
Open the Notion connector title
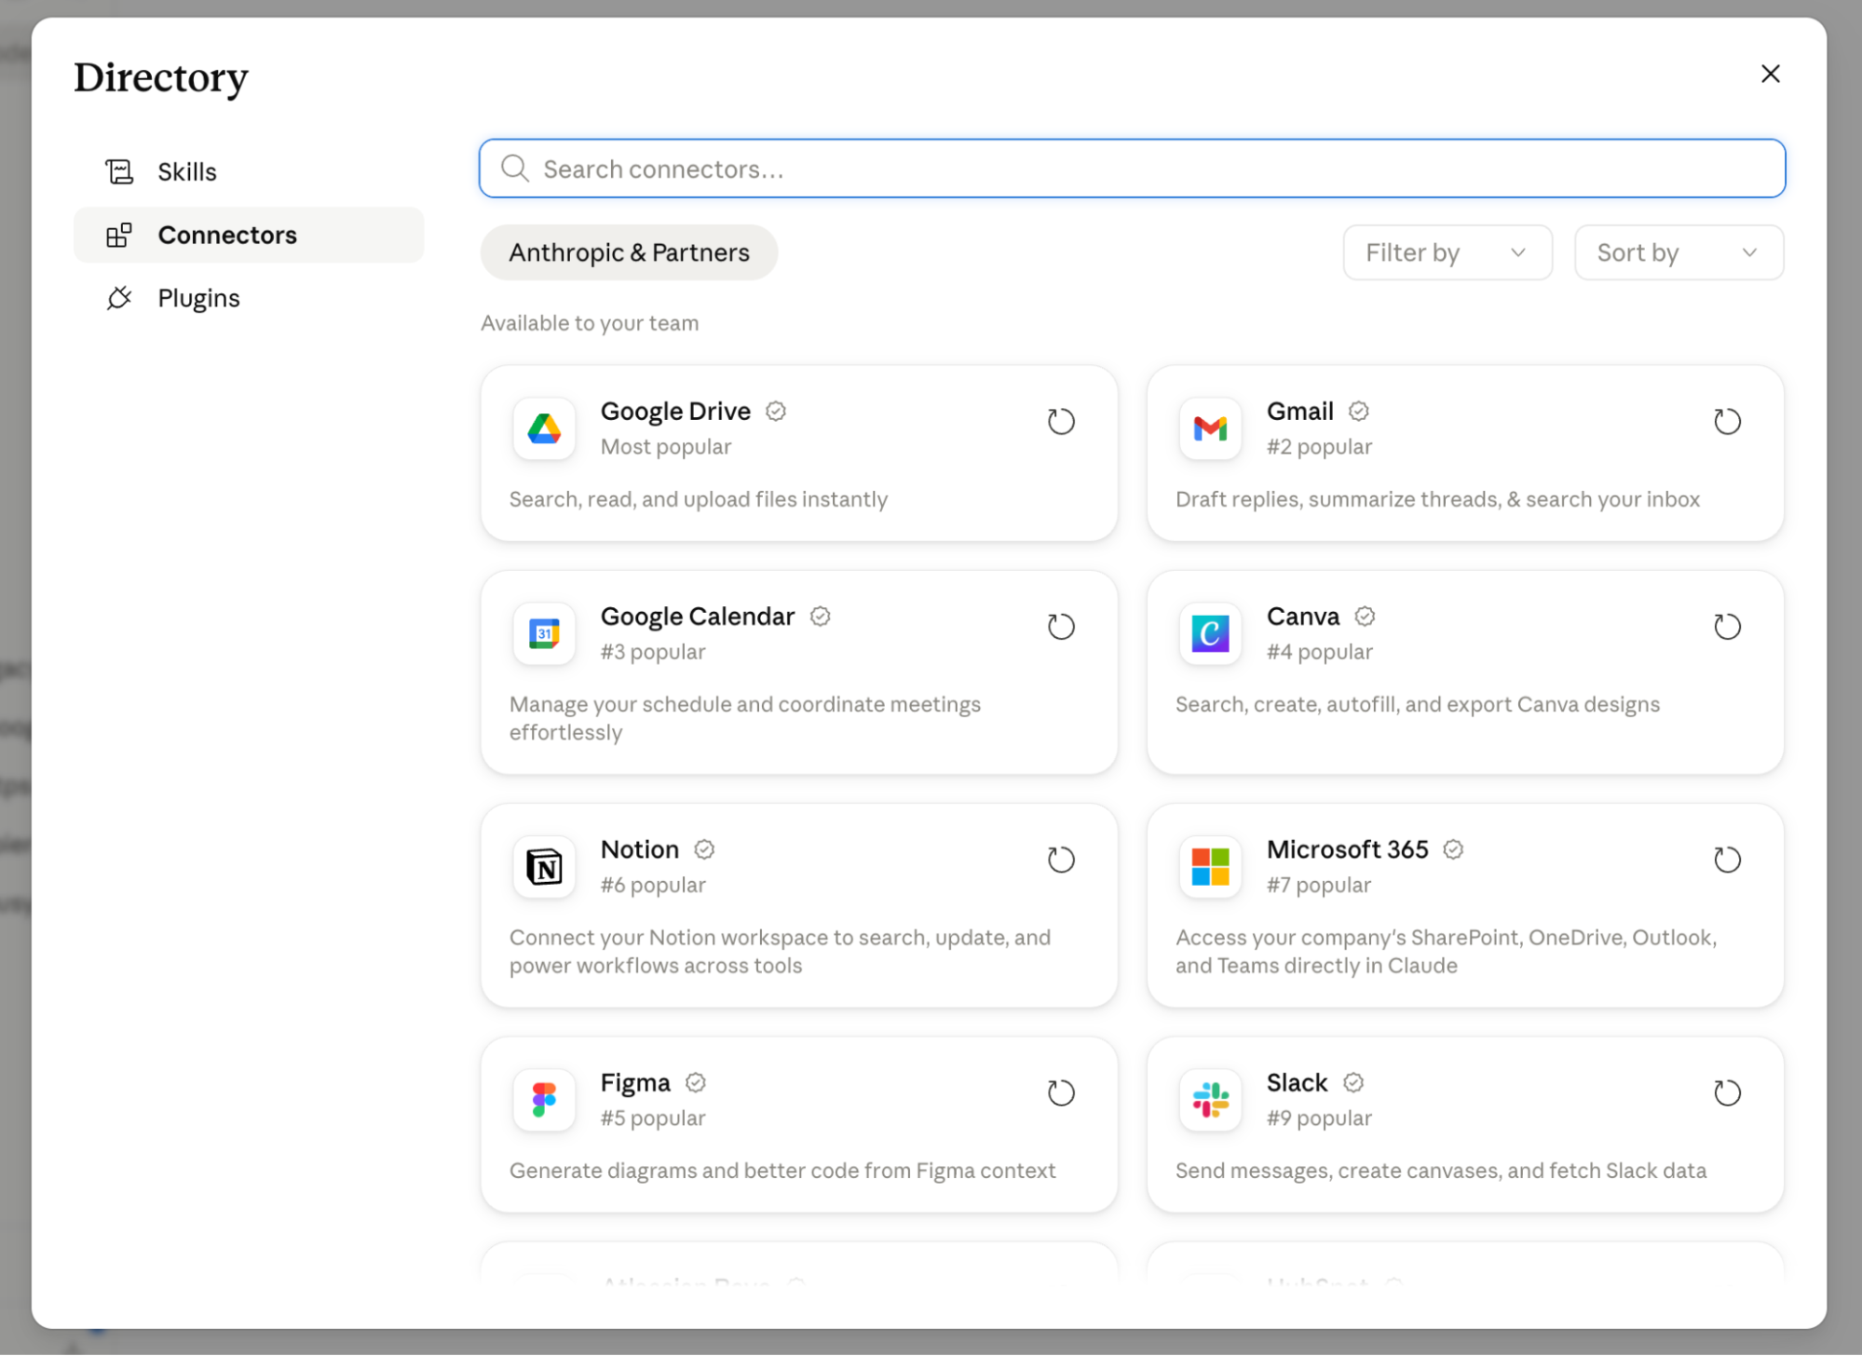tap(640, 848)
